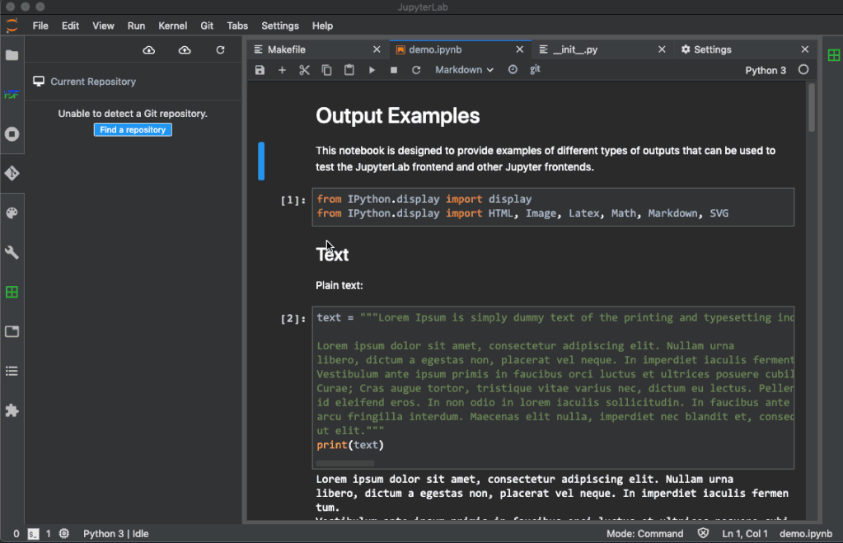Check kernel status via the circle indicator
This screenshot has width=843, height=543.
pos(803,69)
